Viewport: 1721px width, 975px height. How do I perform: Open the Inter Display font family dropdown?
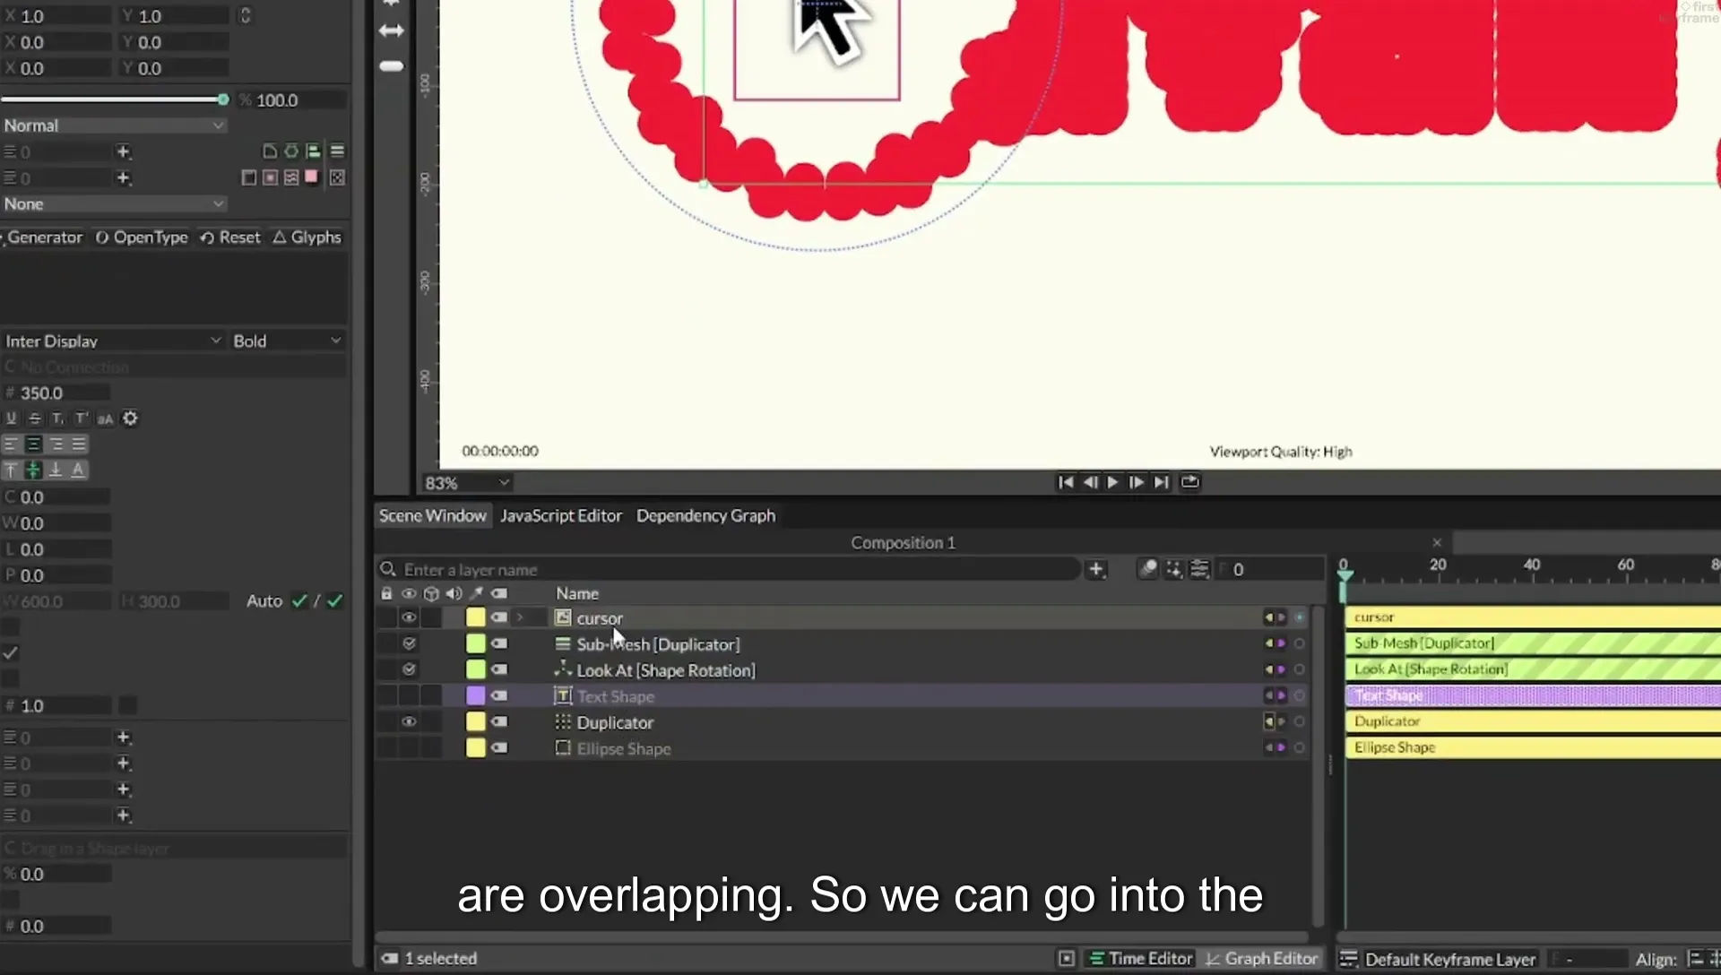[113, 341]
